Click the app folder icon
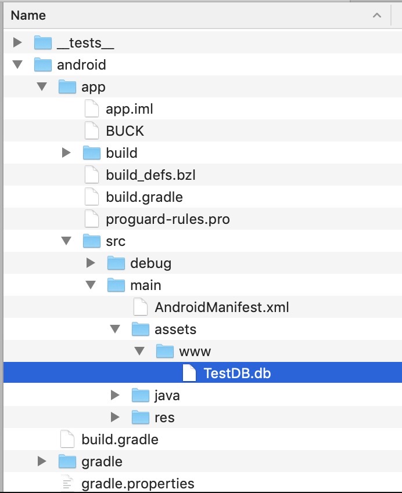402x493 pixels. click(67, 86)
